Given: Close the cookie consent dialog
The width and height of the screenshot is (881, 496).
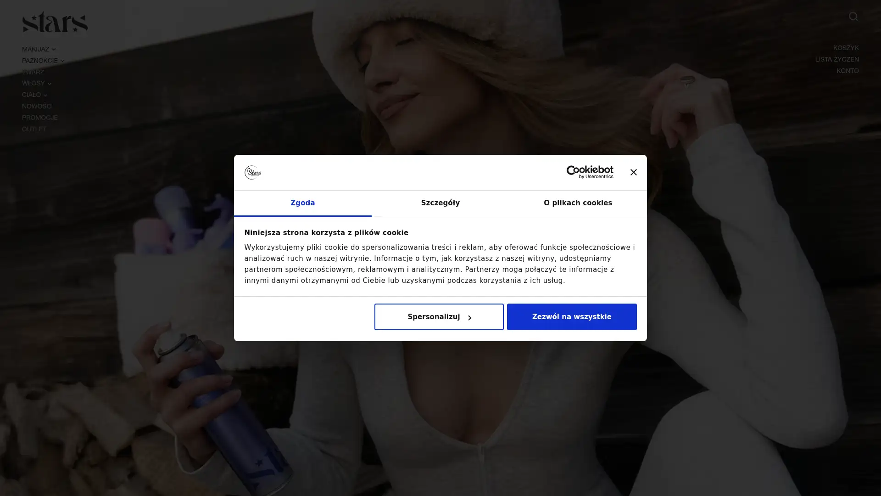Looking at the screenshot, I should coord(634,172).
